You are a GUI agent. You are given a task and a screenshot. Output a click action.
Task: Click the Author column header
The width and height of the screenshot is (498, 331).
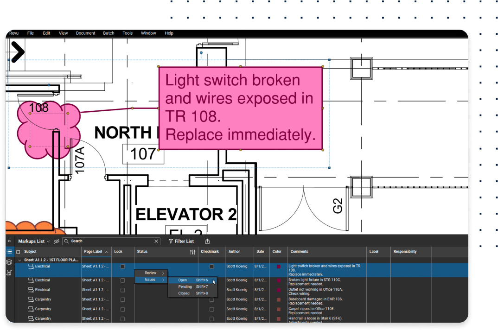[234, 251]
